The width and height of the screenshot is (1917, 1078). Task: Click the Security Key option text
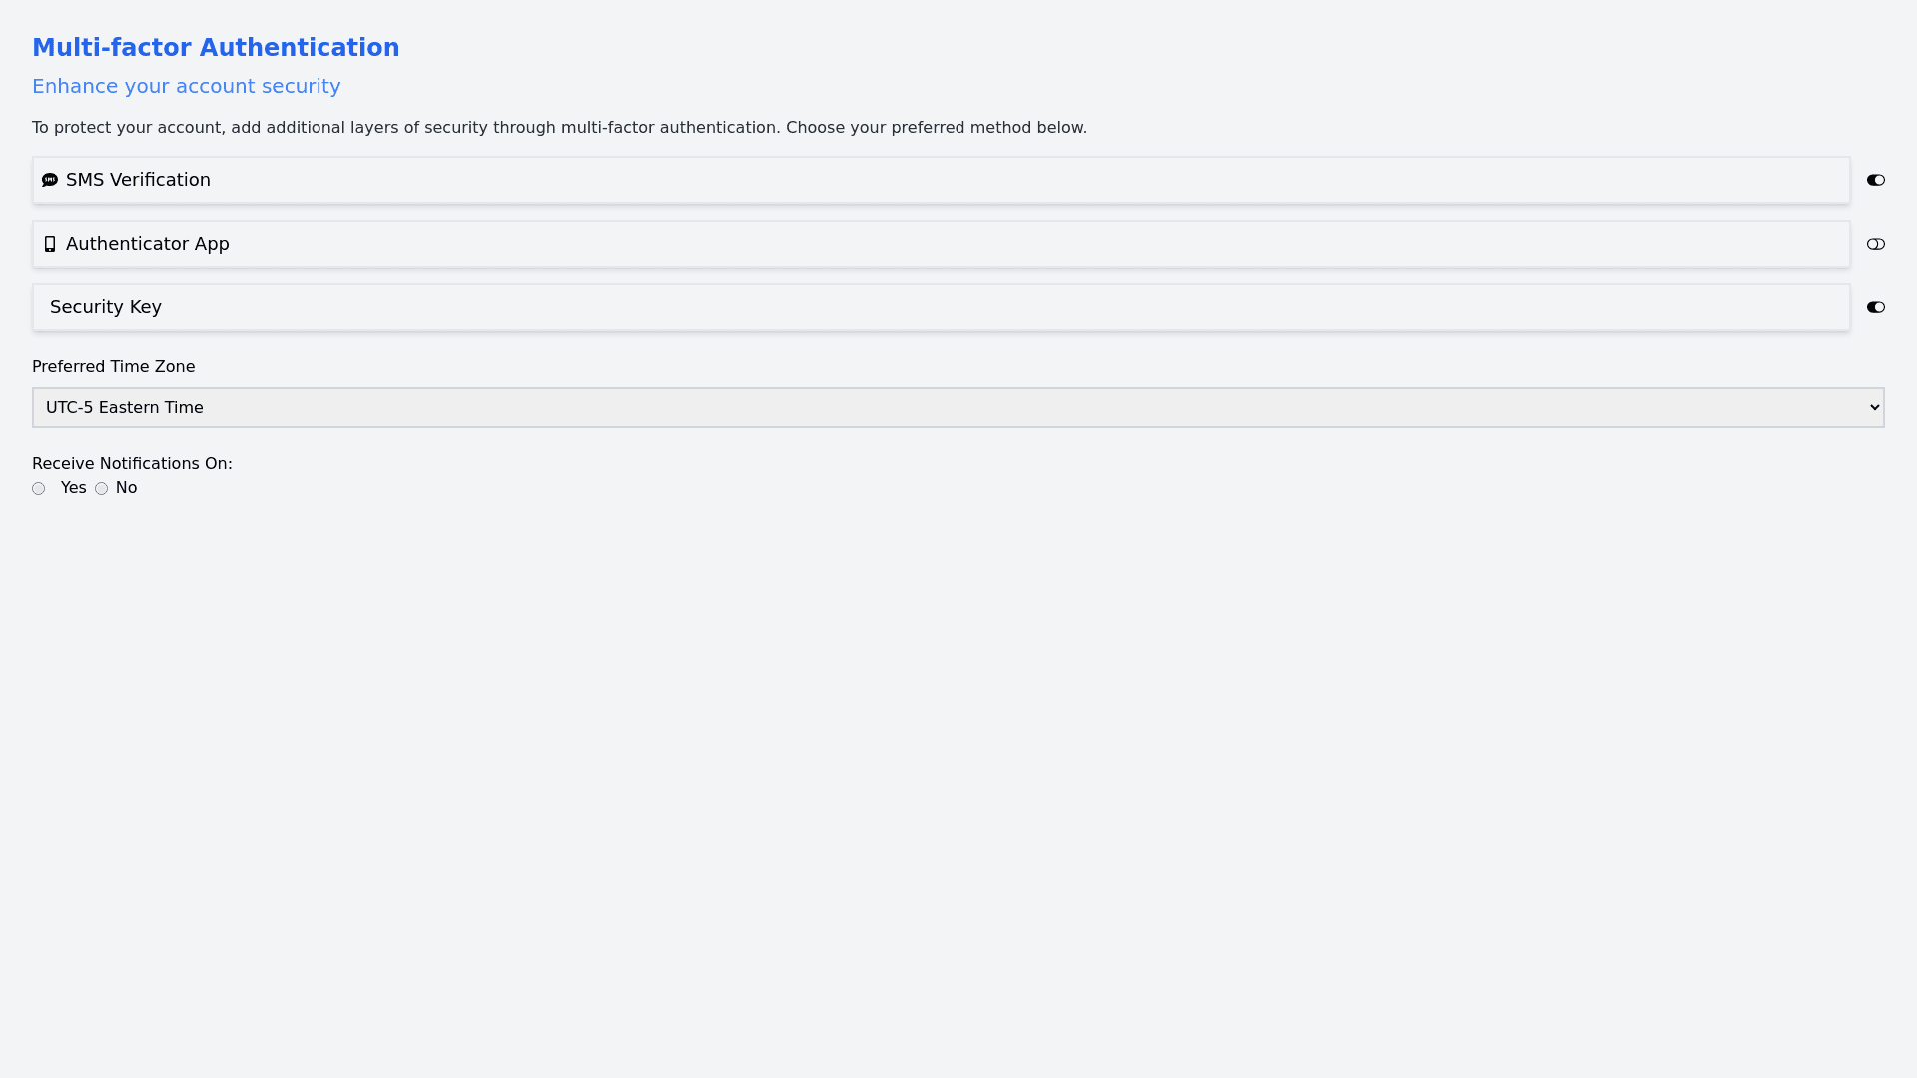tap(106, 307)
